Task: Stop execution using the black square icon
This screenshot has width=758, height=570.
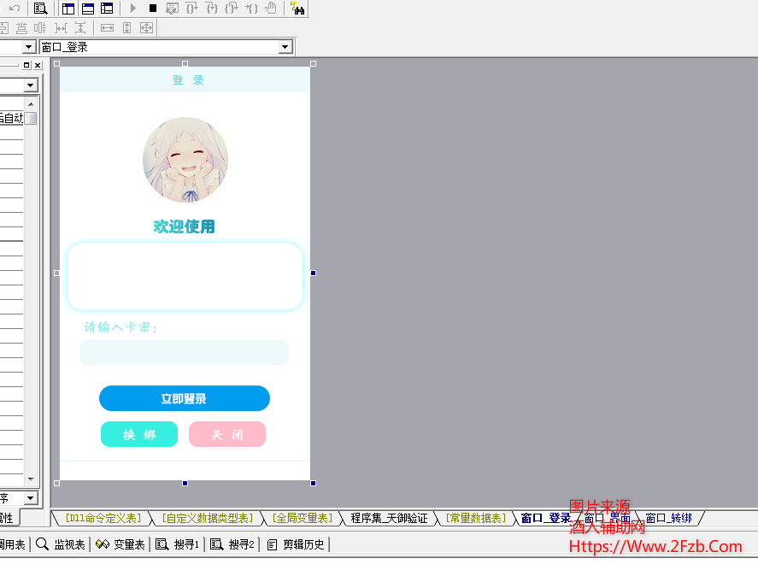Action: (x=151, y=9)
